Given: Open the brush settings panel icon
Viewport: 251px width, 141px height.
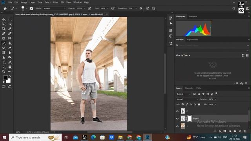Looking at the screenshot, I should (31, 9).
